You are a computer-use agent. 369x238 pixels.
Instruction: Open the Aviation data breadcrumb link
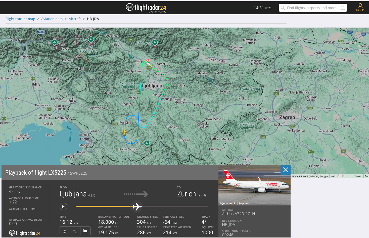click(52, 19)
